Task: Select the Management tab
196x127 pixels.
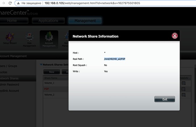Action: [x=85, y=21]
